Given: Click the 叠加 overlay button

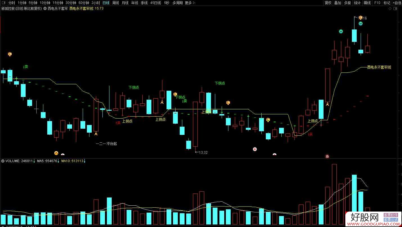Looking at the screenshot, I should (338, 3).
